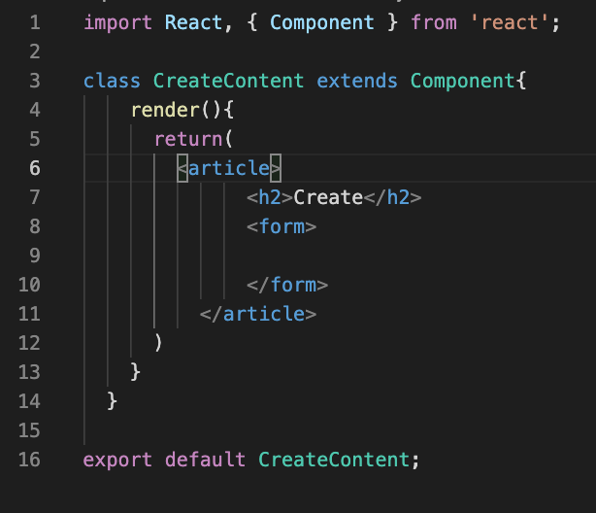
Task: Click the closing brace on line 14
Action: point(113,401)
